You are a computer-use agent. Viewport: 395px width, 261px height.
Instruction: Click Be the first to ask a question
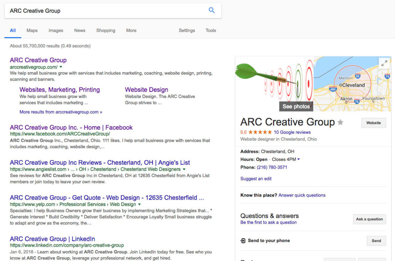[268, 222]
